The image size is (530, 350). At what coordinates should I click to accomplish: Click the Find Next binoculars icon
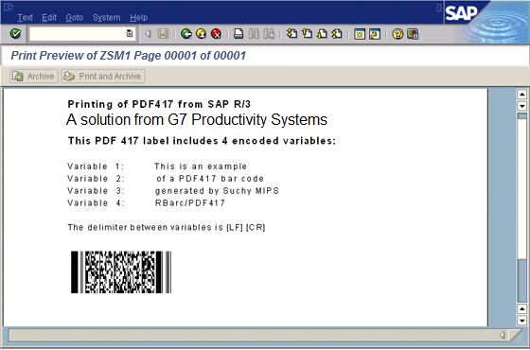(x=269, y=33)
